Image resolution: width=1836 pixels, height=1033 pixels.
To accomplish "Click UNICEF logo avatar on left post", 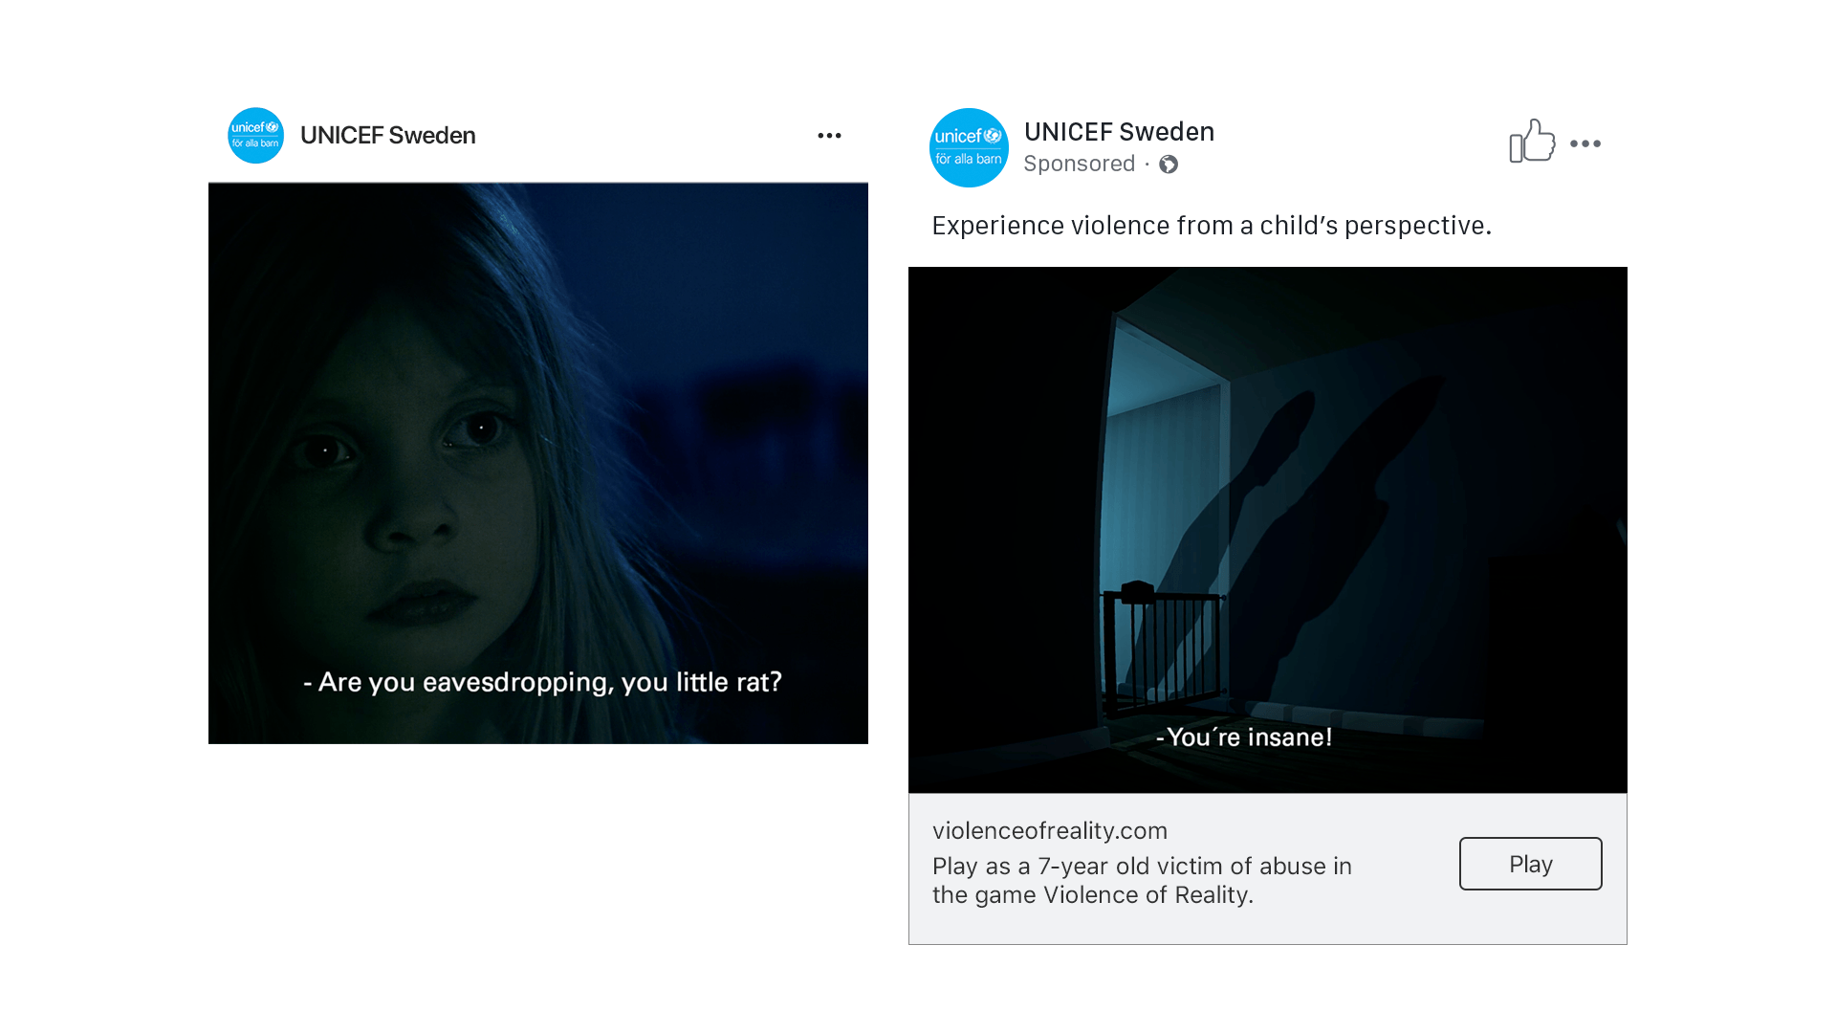I will coord(255,136).
